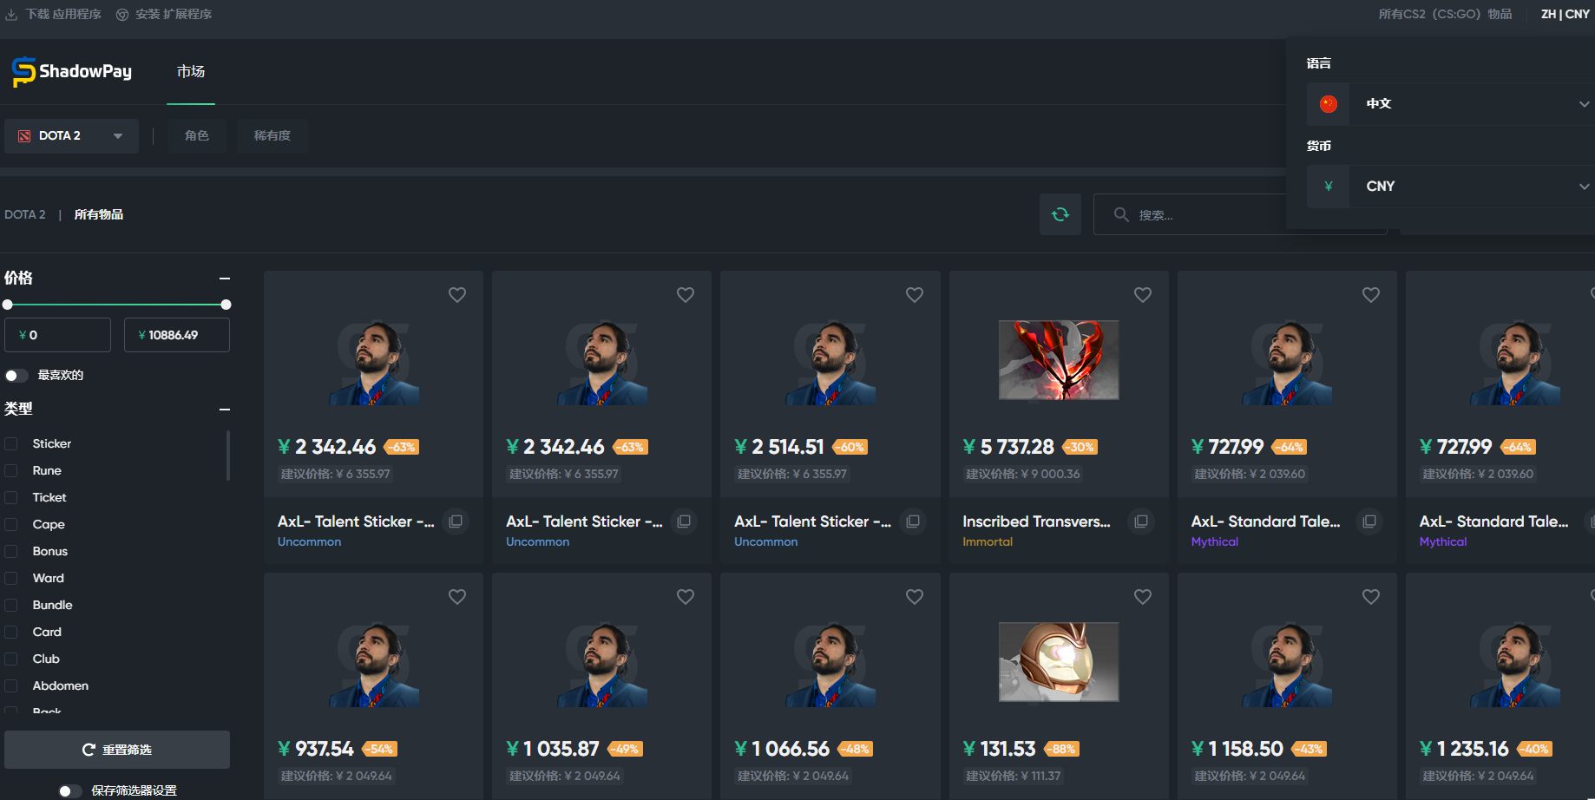The width and height of the screenshot is (1595, 800).
Task: Click the minimum price field showing ¥0
Action: click(x=57, y=335)
